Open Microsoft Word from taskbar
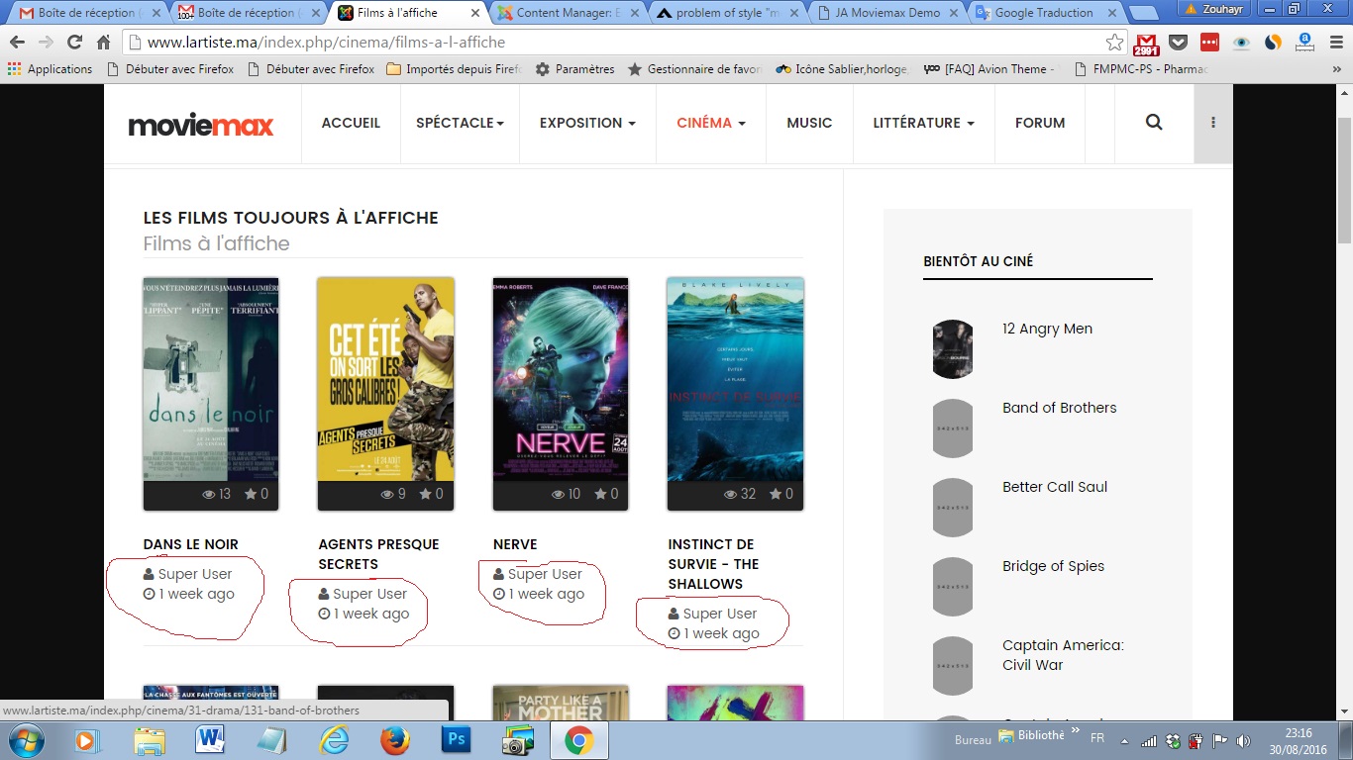Viewport: 1353px width, 760px height. (x=211, y=740)
